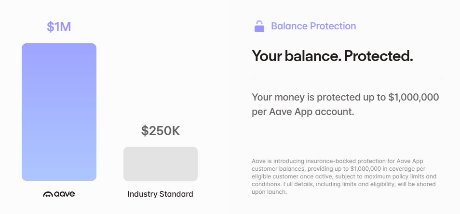Select the gray Industry Standard bar

pos(161,164)
